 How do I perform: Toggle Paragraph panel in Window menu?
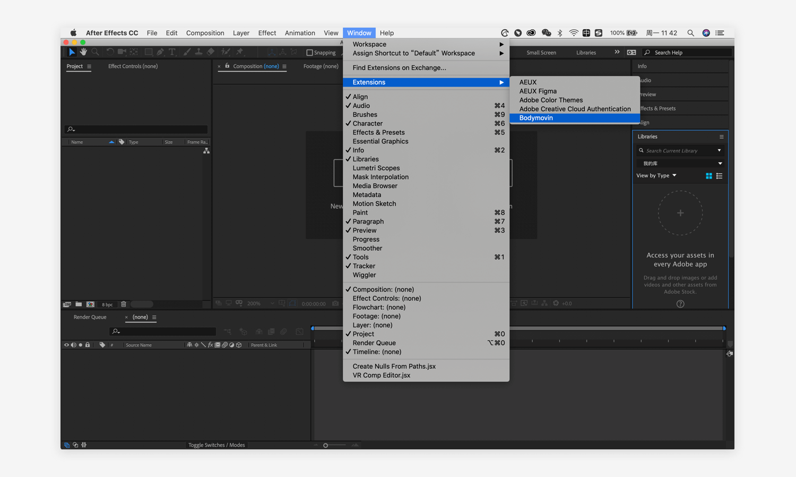[x=426, y=222]
